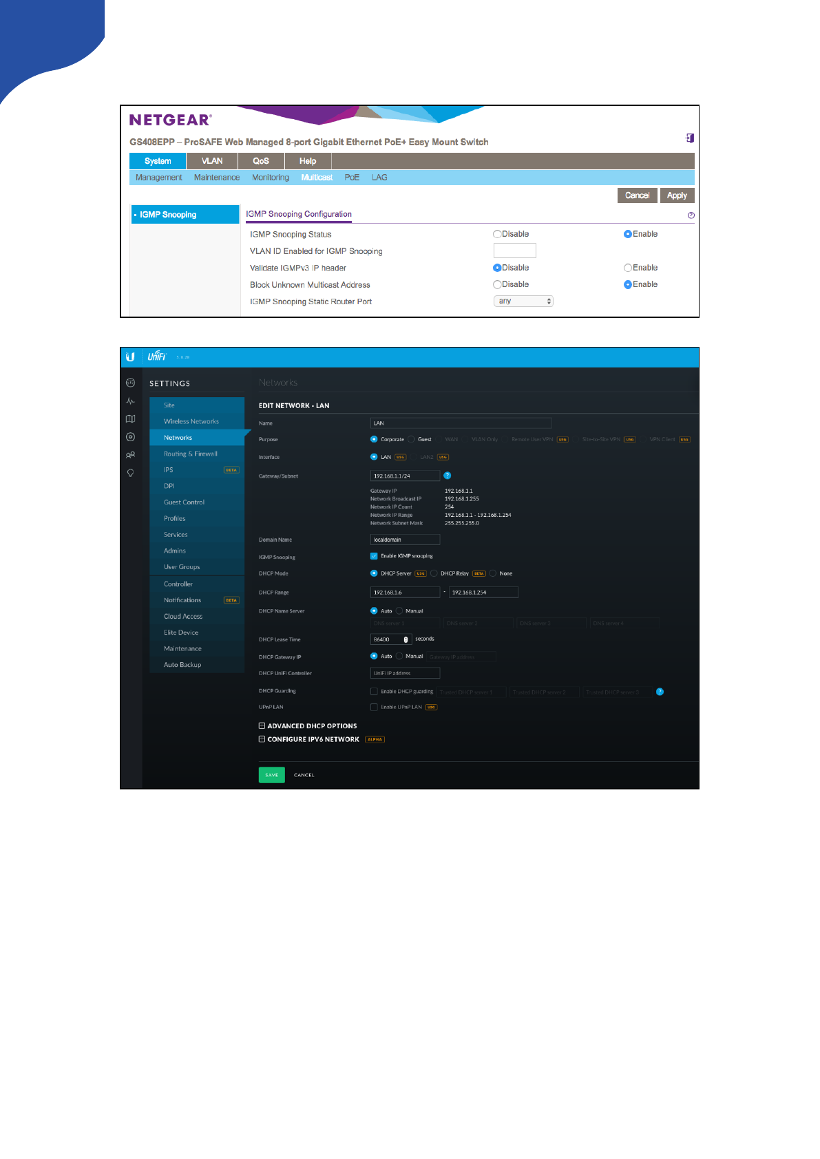Toggle Enable UPnP LAN checkbox
Image resolution: width=820 pixels, height=1159 pixels.
(374, 707)
